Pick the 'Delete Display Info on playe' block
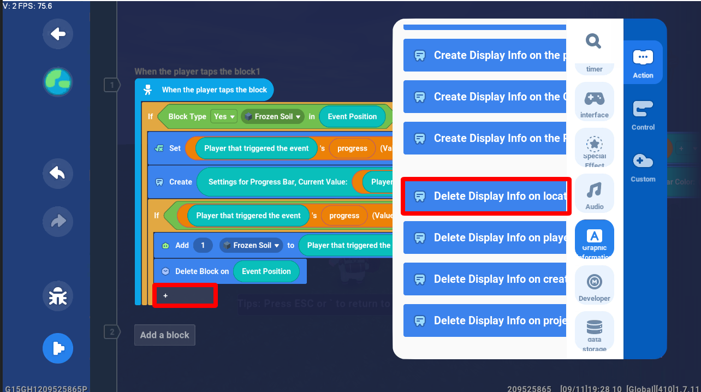The image size is (701, 392). pos(485,237)
